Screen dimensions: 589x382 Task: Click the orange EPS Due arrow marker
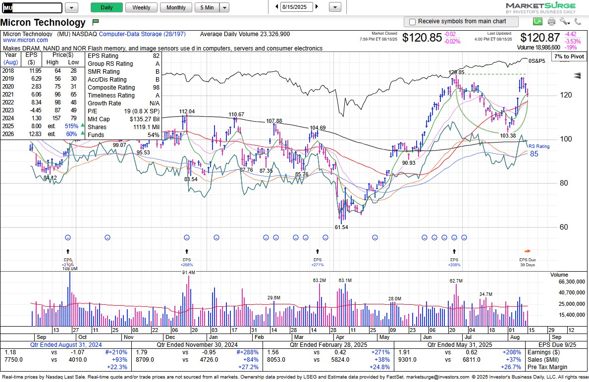(527, 251)
